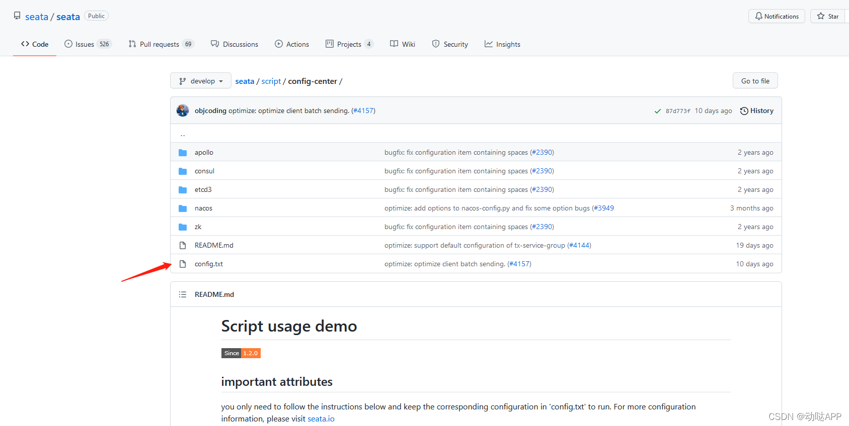Viewport: 849px width, 426px height.
Task: Open #3949 pull request link
Action: (x=603, y=208)
